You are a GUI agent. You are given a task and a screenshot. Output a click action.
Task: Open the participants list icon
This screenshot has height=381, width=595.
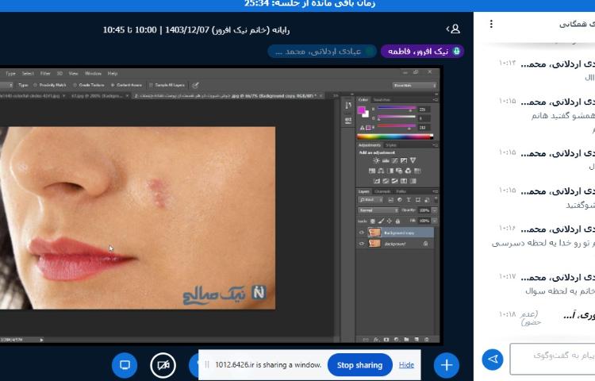click(453, 29)
